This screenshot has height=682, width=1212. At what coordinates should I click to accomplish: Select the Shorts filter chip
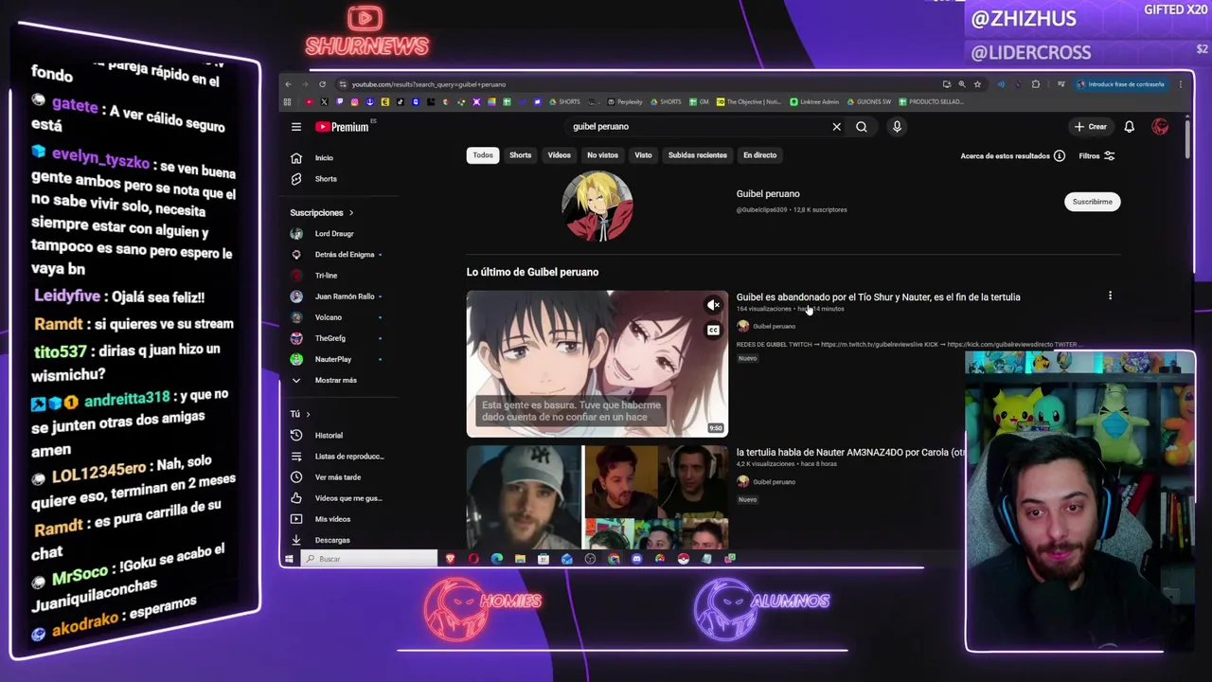520,155
